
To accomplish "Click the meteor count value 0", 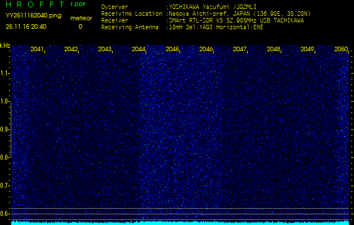I will [80, 27].
